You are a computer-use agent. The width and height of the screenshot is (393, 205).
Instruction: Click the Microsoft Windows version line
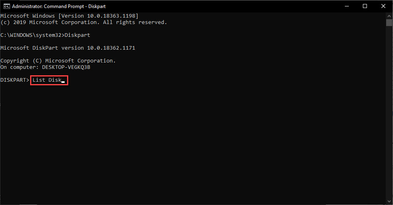coord(69,16)
